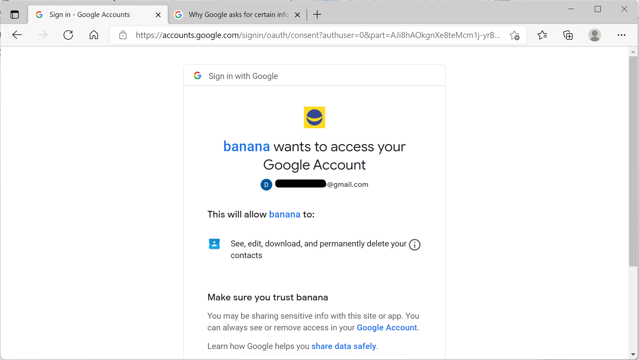
Task: Open the browser home page
Action: tap(94, 35)
